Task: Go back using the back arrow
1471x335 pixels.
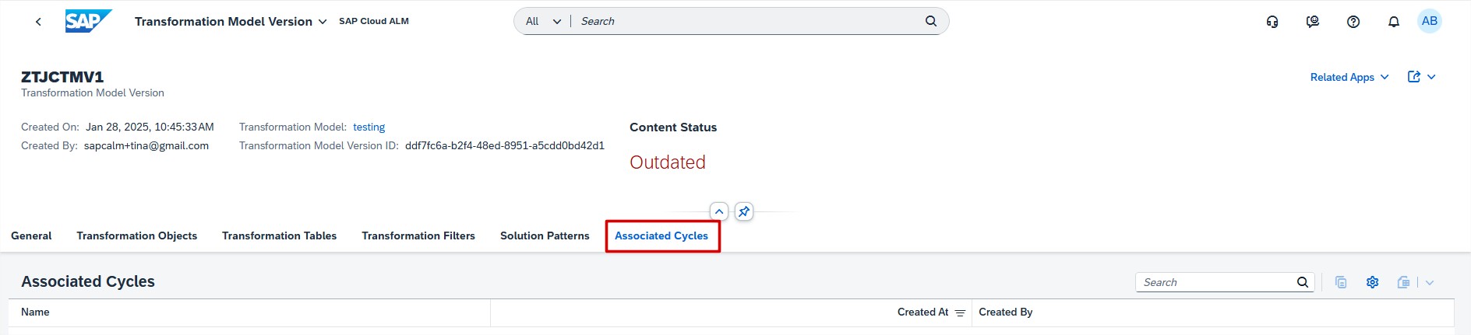Action: click(38, 22)
